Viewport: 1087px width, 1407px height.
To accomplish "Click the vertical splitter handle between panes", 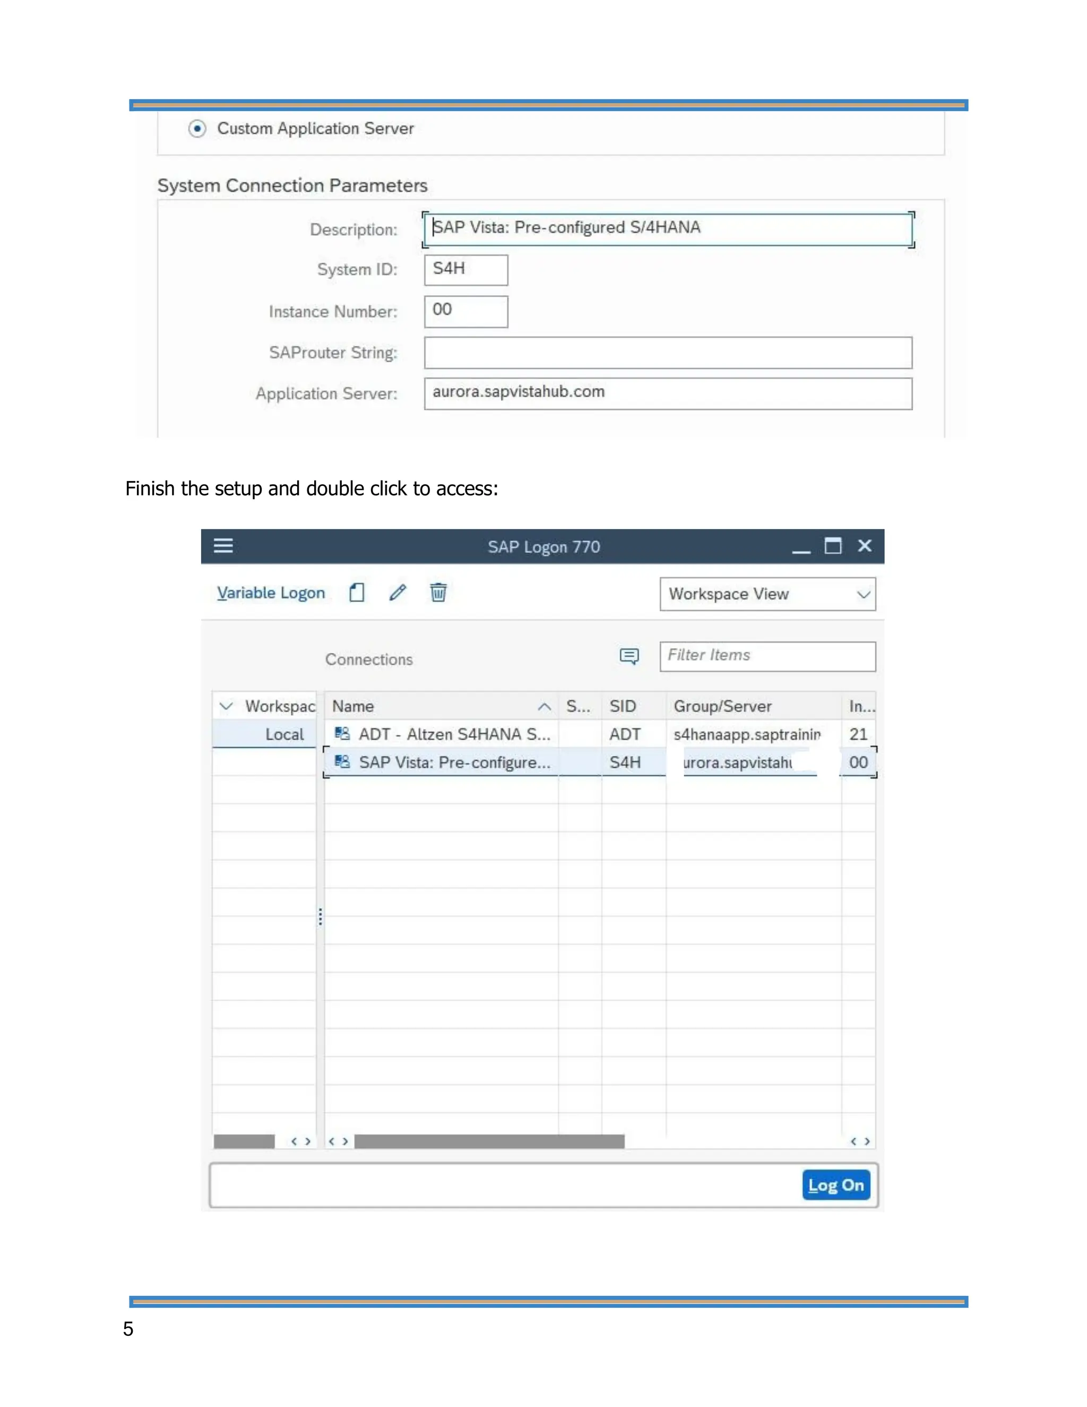I will 320,917.
